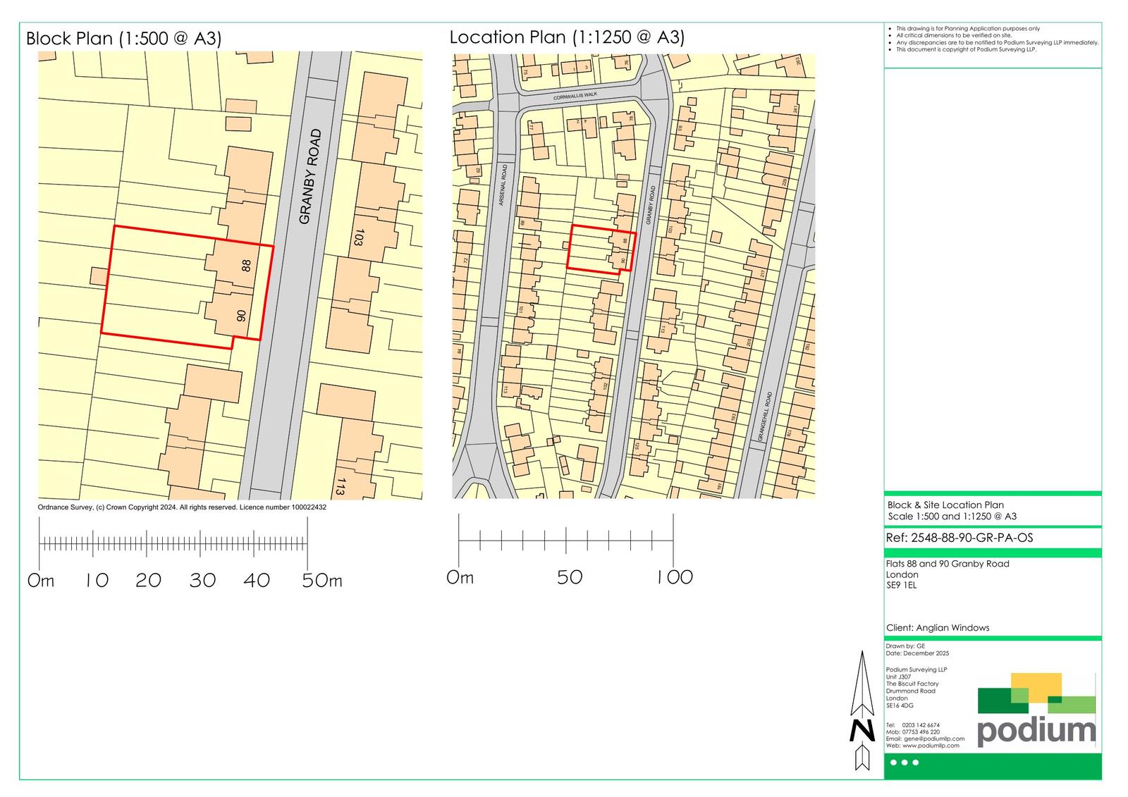Select the Location Plan (1:1250 @ A3) heading
The width and height of the screenshot is (1128, 797).
567,37
